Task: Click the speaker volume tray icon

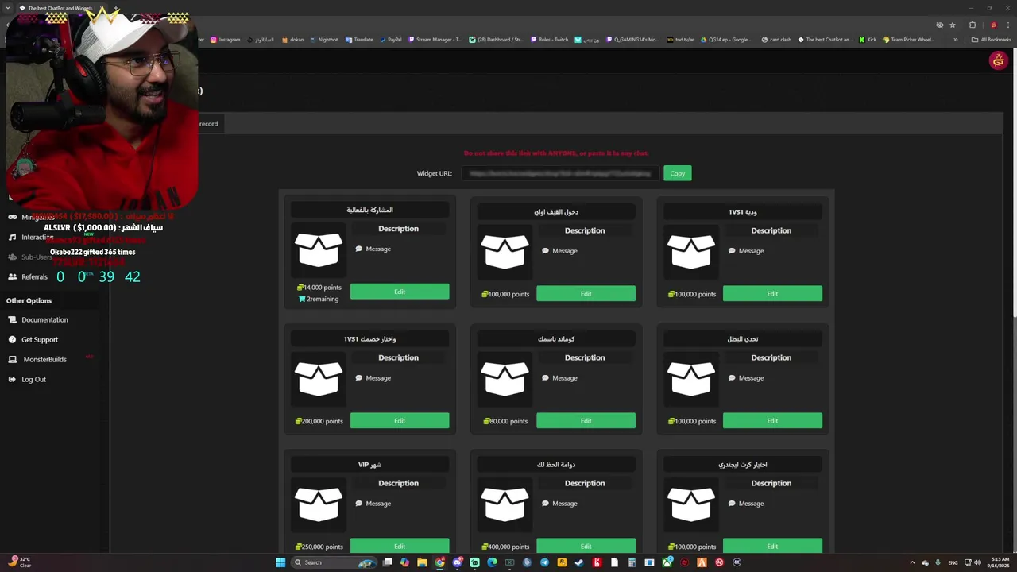Action: pos(977,562)
